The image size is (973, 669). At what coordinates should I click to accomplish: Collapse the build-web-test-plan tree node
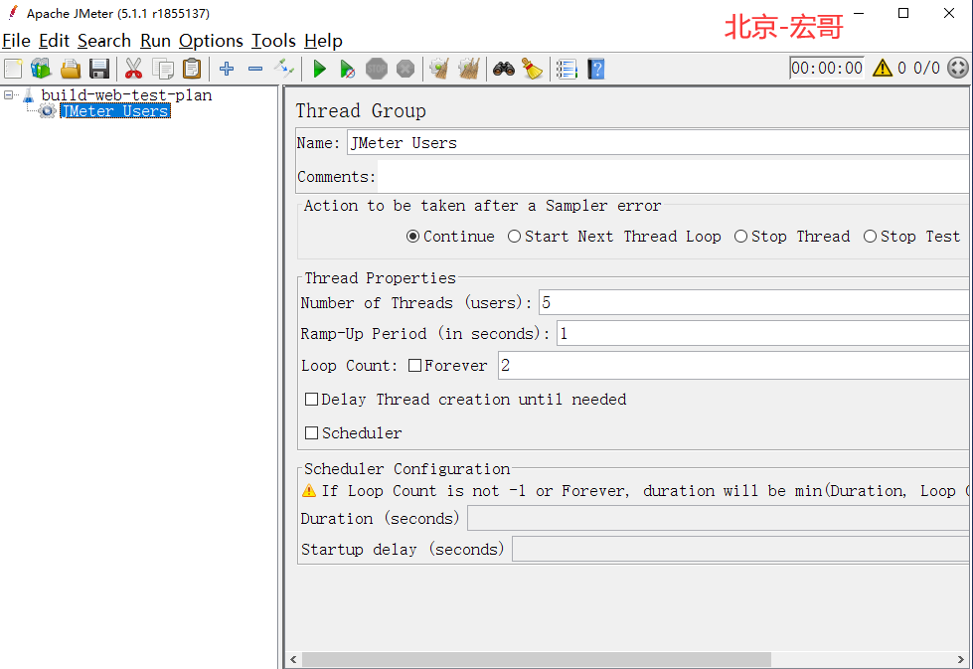tap(9, 95)
